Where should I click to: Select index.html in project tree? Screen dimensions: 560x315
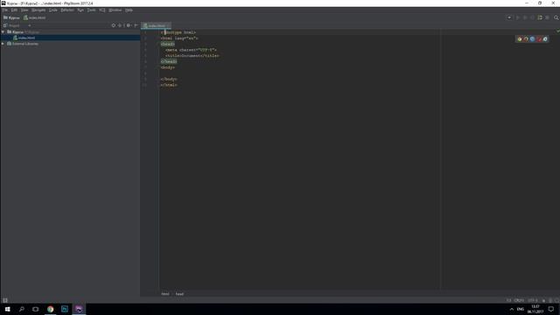(26, 38)
